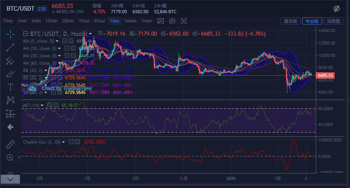Remove the MA (5, close, 0) indicator
Image resolution: width=350 pixels, height=188 pixels.
pos(71,41)
